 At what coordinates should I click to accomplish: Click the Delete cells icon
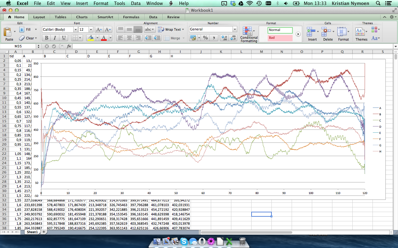point(326,32)
